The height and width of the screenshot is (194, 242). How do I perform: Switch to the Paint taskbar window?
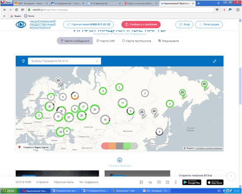point(125,191)
